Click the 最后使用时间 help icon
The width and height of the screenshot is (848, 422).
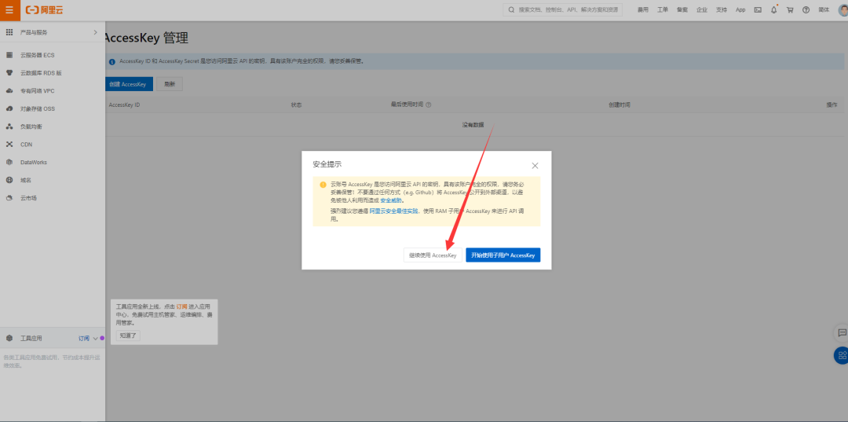[x=429, y=105]
